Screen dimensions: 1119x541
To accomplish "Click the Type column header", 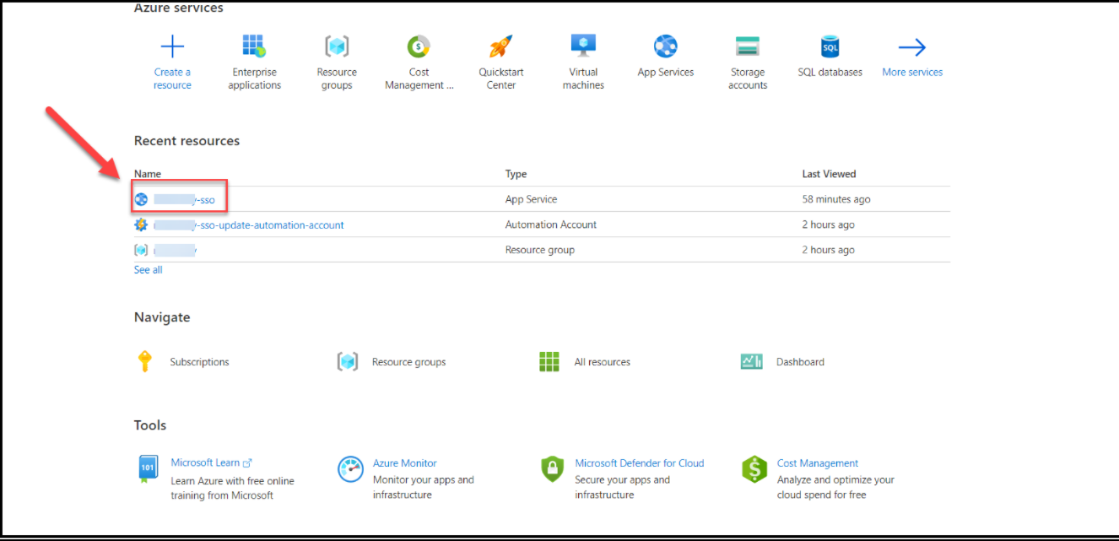I will click(x=516, y=174).
